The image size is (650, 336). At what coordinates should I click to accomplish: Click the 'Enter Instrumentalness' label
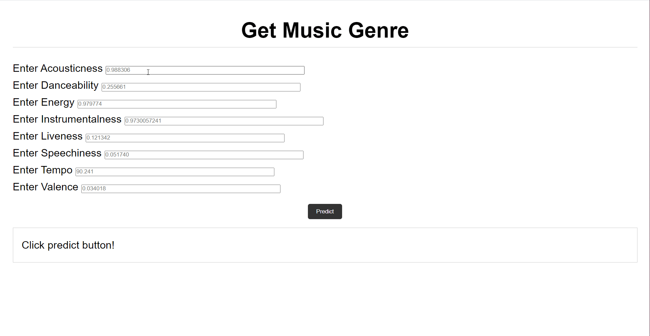(x=67, y=119)
